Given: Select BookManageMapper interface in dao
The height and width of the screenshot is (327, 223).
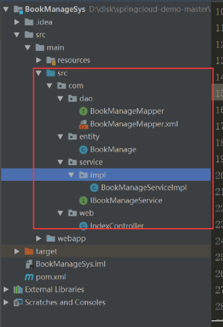Looking at the screenshot, I should coord(127,111).
